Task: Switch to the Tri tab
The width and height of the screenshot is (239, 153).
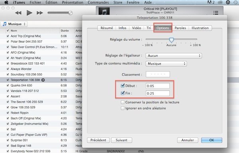Action: pyautogui.click(x=149, y=28)
